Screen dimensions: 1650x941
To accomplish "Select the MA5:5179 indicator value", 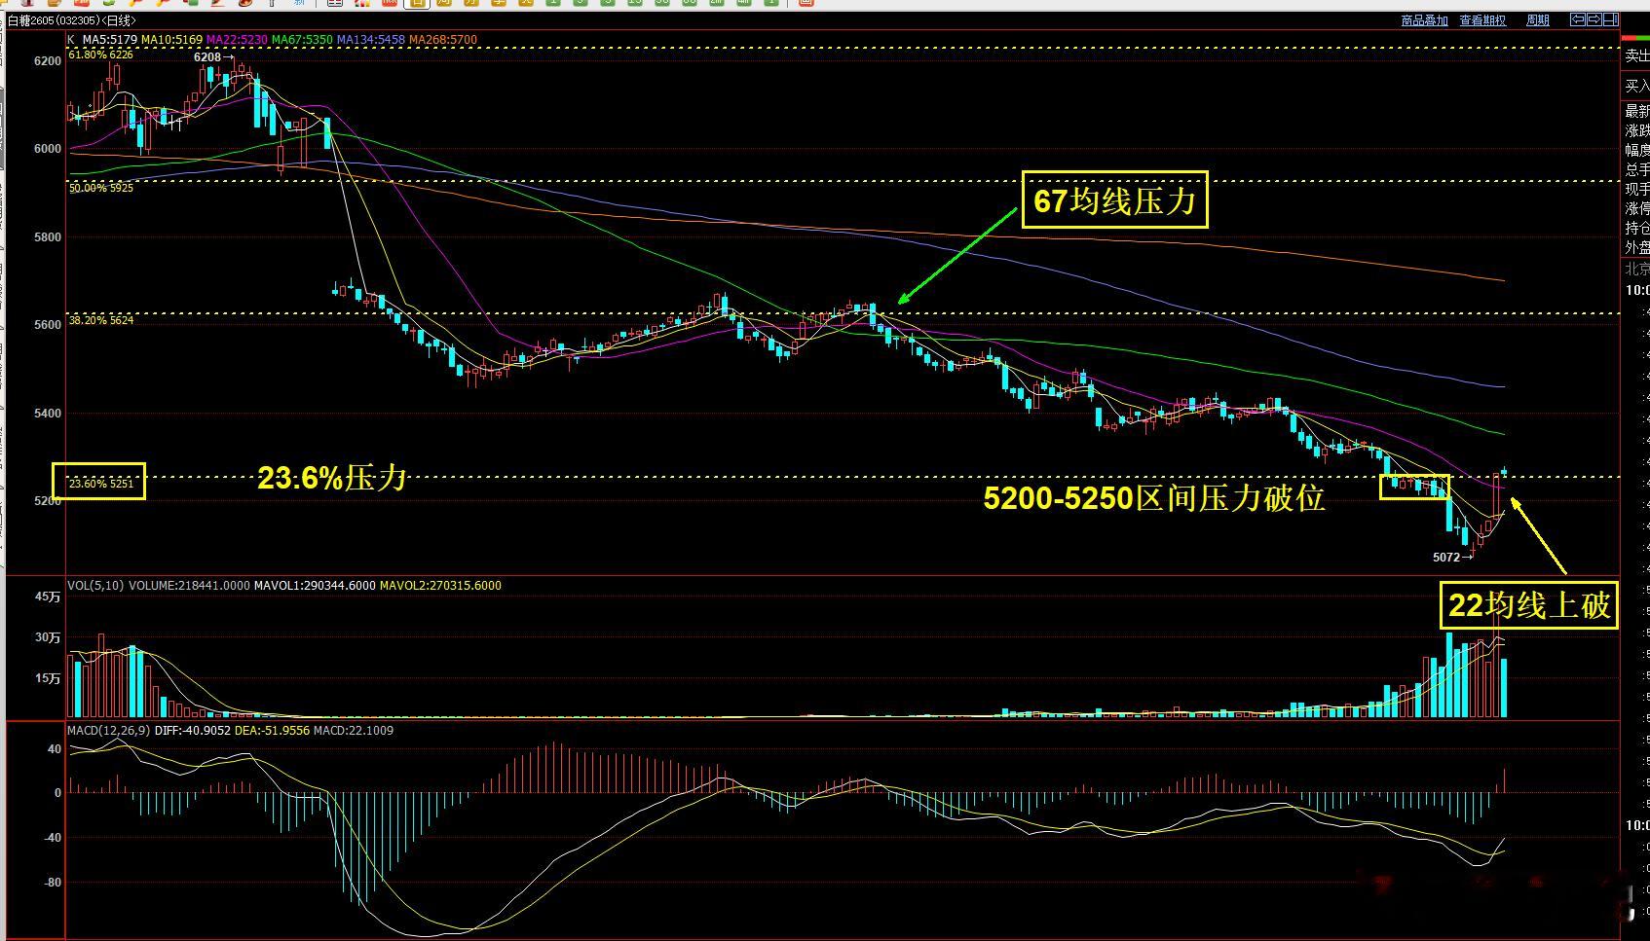I will click(x=109, y=40).
